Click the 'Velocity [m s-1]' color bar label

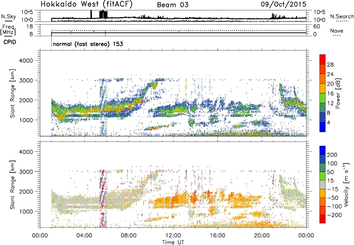(346, 184)
